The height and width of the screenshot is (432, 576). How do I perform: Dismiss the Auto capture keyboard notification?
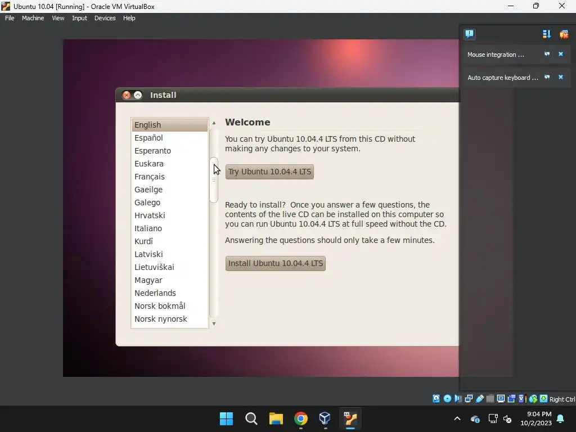click(x=561, y=77)
